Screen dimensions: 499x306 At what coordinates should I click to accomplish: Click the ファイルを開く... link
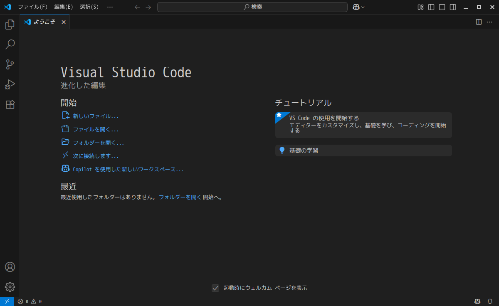(96, 129)
